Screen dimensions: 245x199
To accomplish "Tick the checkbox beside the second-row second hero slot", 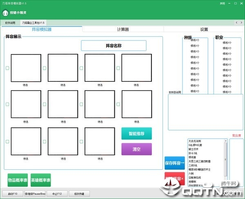I will click(x=45, y=104).
